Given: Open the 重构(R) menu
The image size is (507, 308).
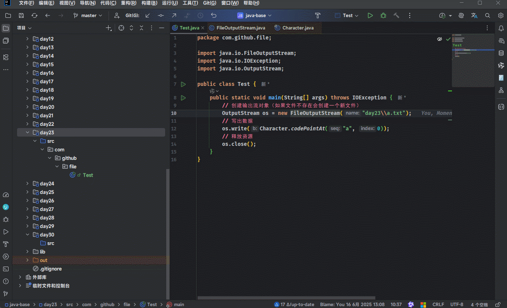Looking at the screenshot, I should [128, 3].
